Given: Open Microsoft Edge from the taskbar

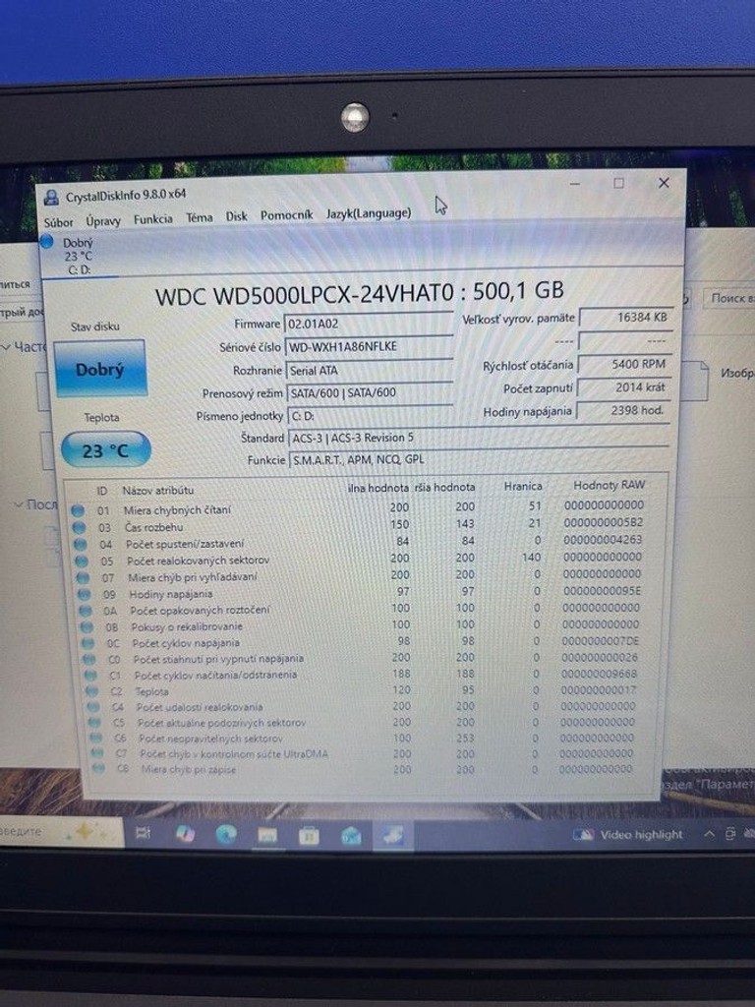Looking at the screenshot, I should [x=226, y=834].
